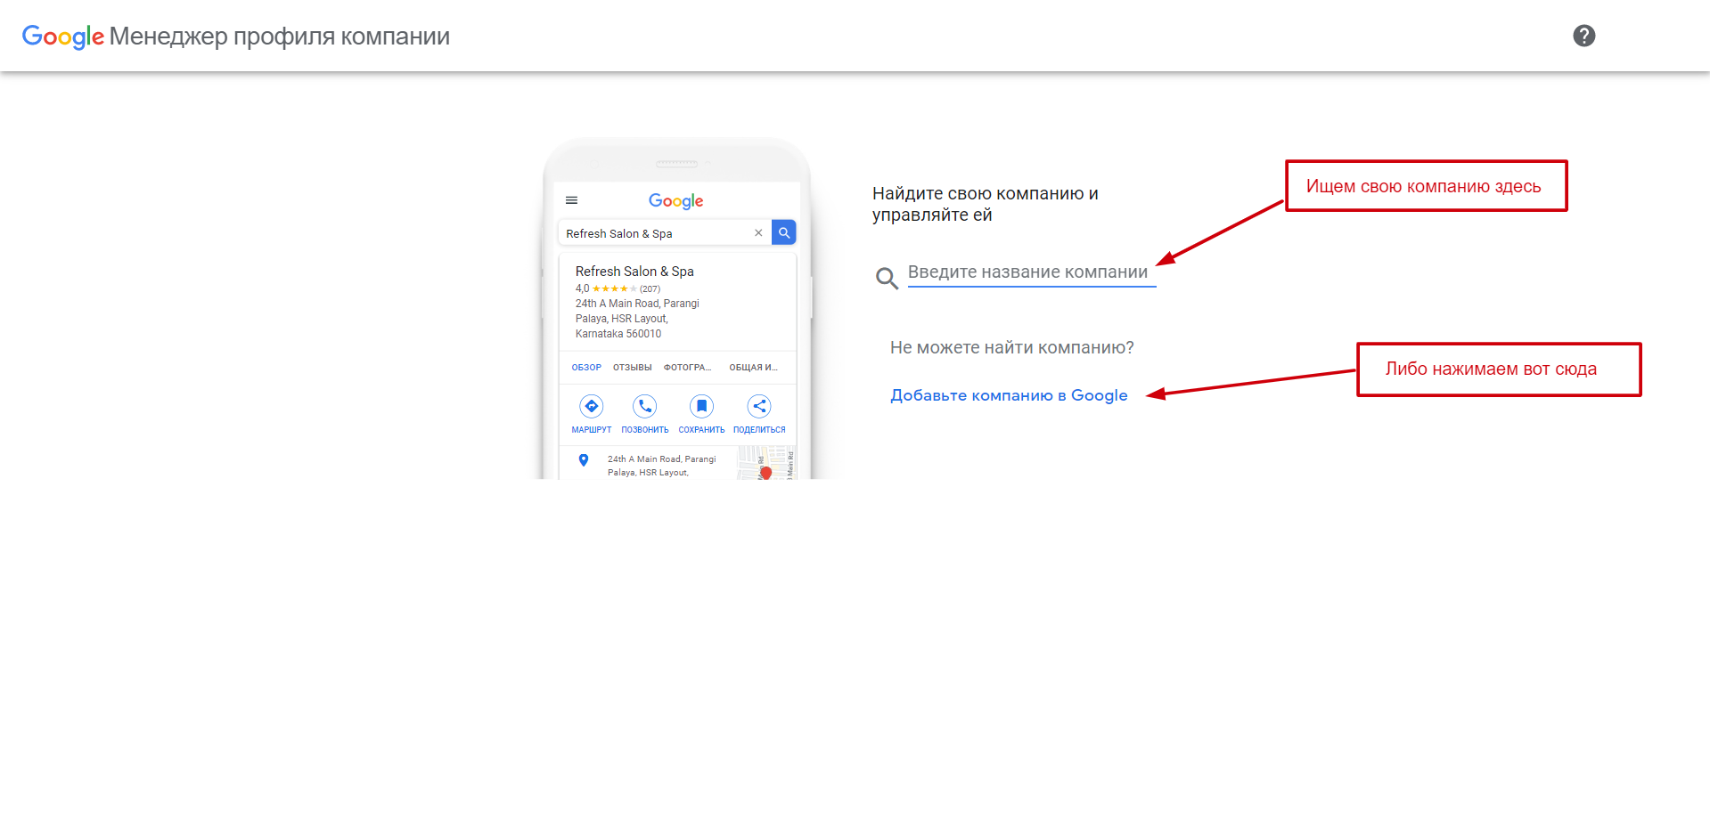
Task: Click the "Karnataka 560010" address line
Action: [618, 334]
